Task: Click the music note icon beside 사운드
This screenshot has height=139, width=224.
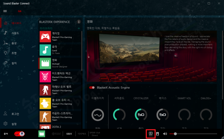Action: (x=5, y=33)
